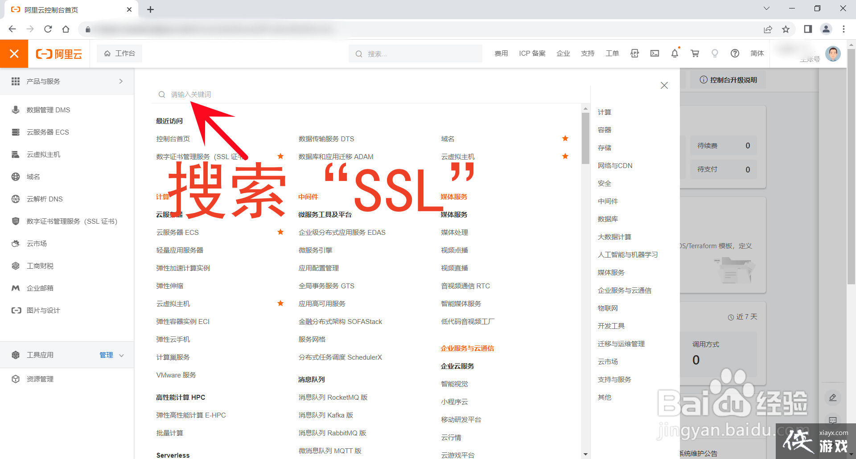Click the 工商财税 sidebar icon
Screen dimensions: 856x459
point(16,266)
